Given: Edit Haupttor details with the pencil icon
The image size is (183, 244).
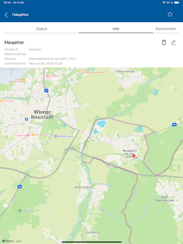Looking at the screenshot, I should coord(174,43).
